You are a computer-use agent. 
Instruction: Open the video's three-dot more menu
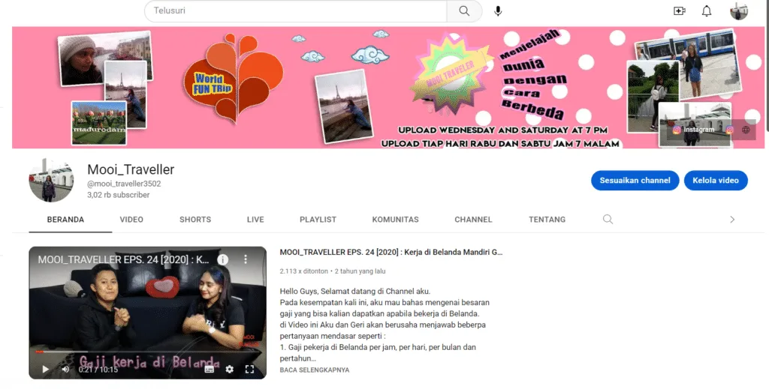click(245, 259)
